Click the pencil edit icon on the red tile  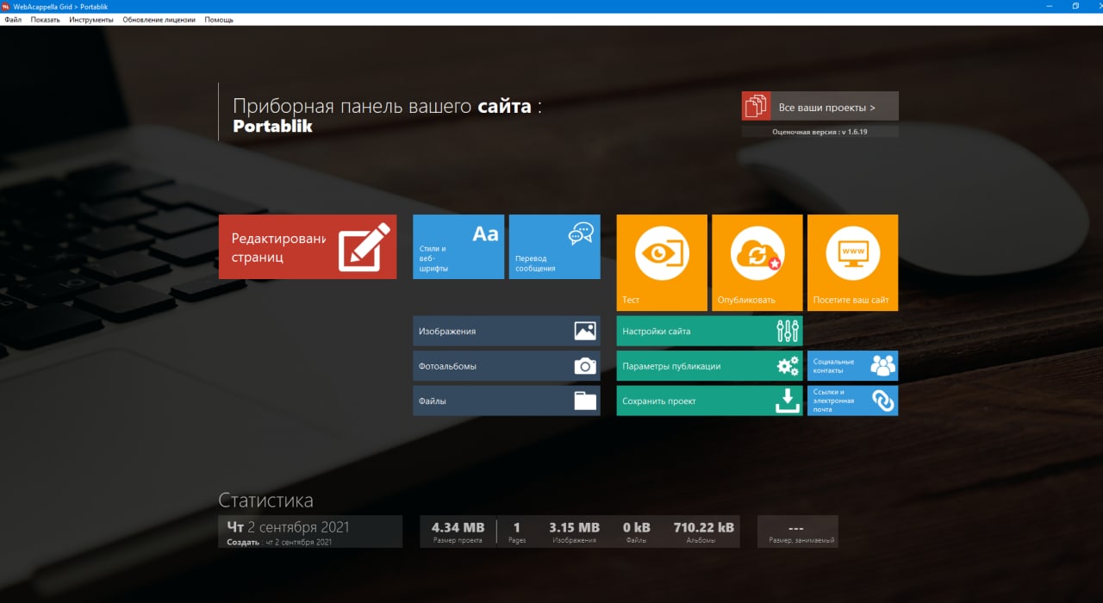click(364, 247)
